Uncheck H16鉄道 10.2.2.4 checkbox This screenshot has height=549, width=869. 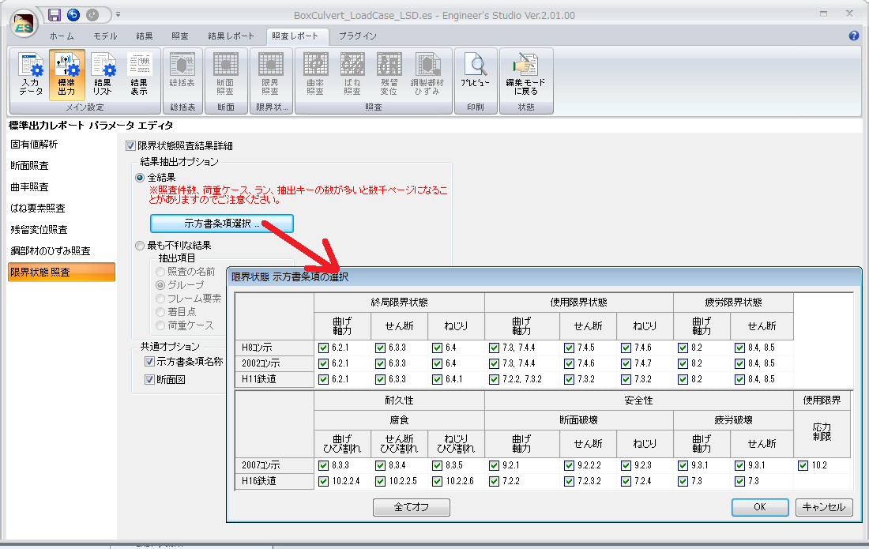[324, 481]
